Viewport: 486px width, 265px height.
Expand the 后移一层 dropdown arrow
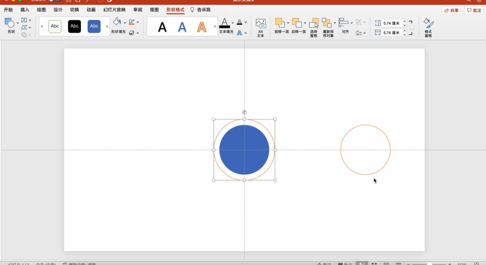(305, 23)
